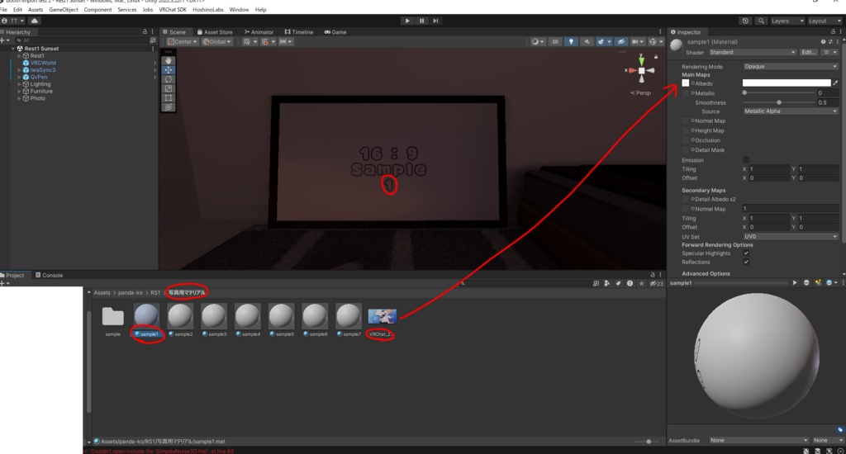846x454 pixels.
Task: Select the Rotate tool in Scene view
Action: tap(169, 79)
